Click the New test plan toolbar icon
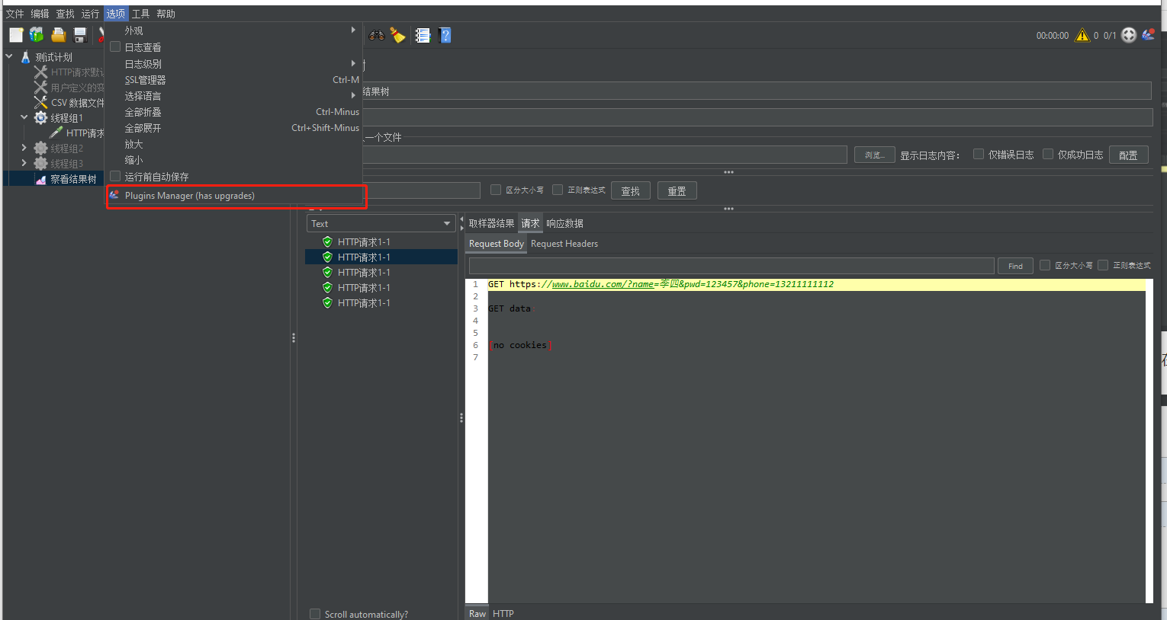 pyautogui.click(x=16, y=35)
